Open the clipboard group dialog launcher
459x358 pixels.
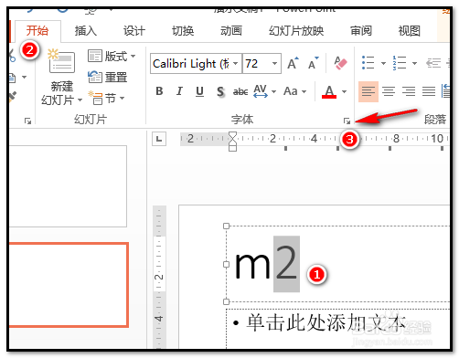coord(27,121)
